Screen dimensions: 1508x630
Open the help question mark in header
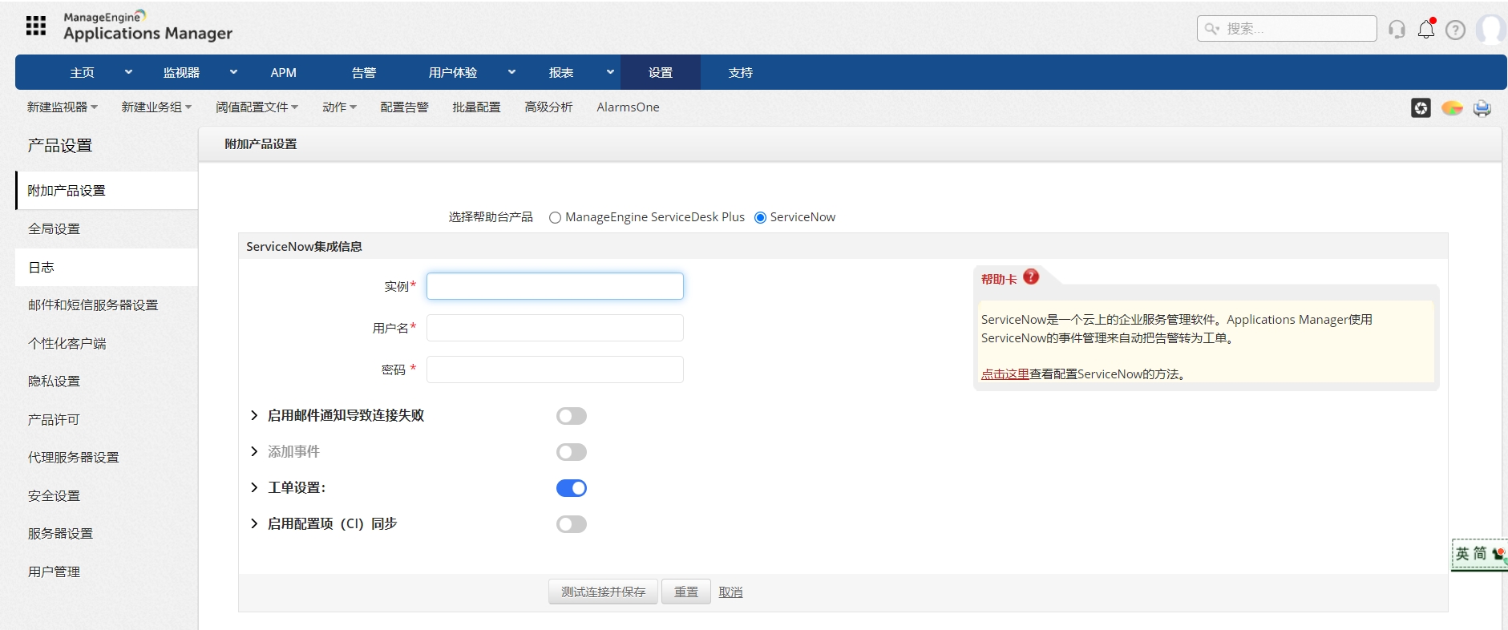point(1455,30)
